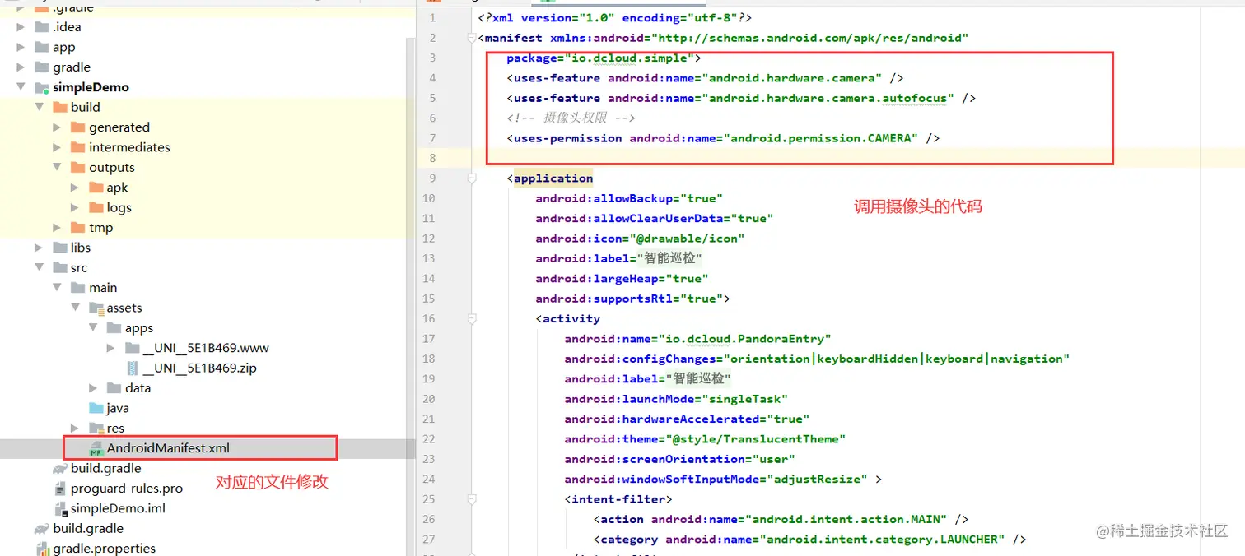The height and width of the screenshot is (556, 1245).
Task: Click the src folder icon
Action: point(60,267)
